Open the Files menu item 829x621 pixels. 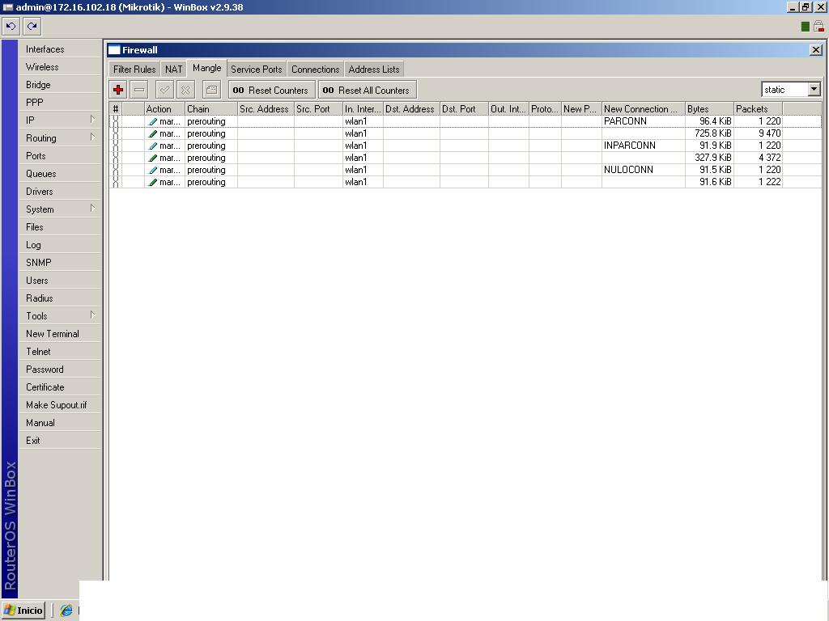click(x=60, y=227)
